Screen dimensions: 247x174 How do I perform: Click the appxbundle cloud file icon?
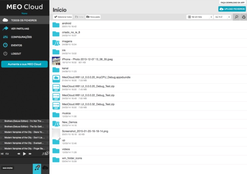56,79
